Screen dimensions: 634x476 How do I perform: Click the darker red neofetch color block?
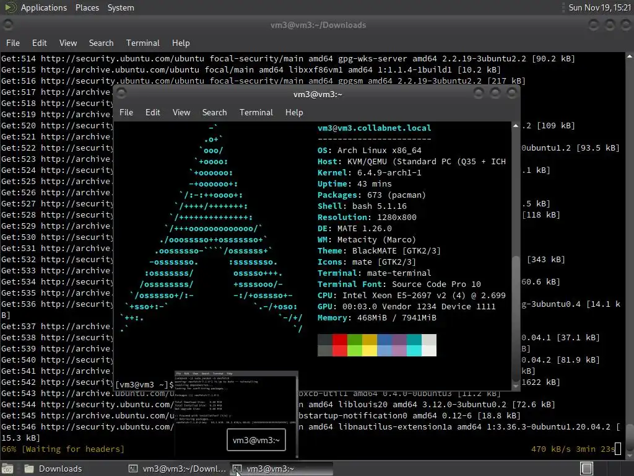coord(340,340)
